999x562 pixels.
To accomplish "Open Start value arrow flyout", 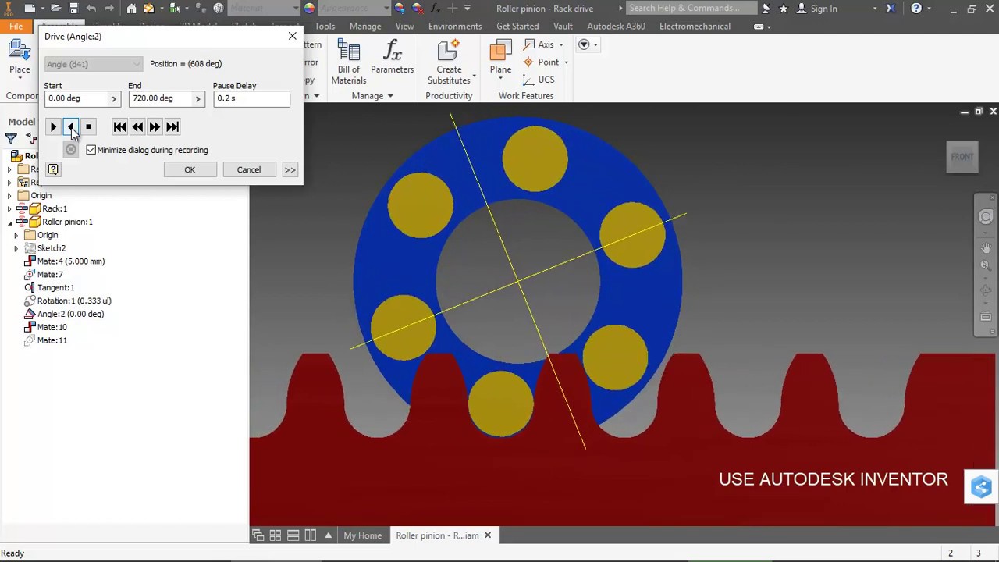I will 114,98.
